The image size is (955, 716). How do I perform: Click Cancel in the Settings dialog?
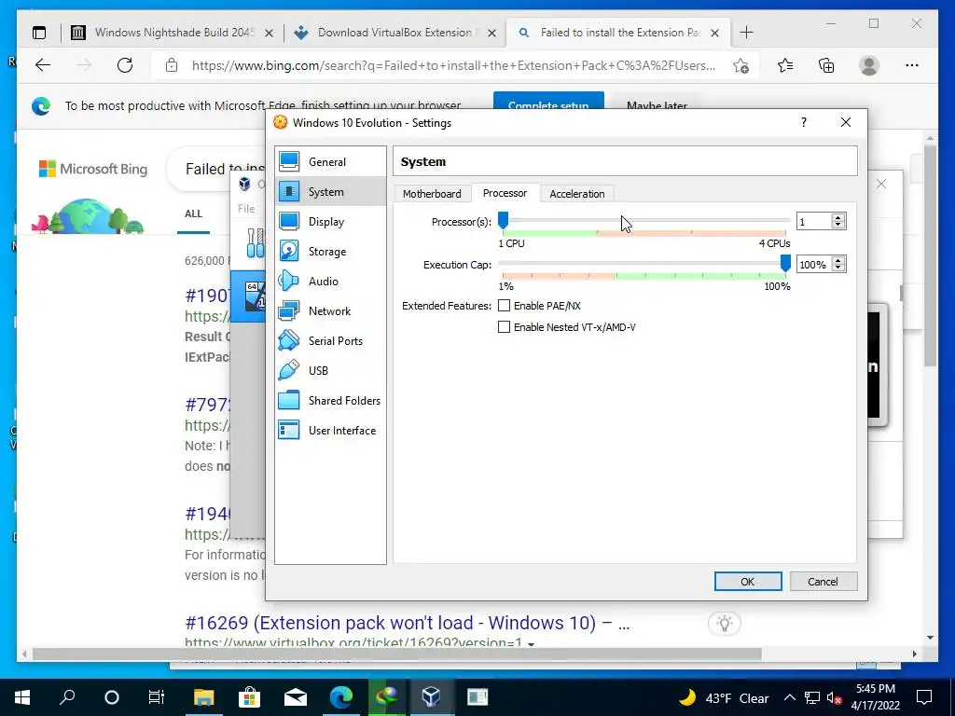click(x=823, y=582)
